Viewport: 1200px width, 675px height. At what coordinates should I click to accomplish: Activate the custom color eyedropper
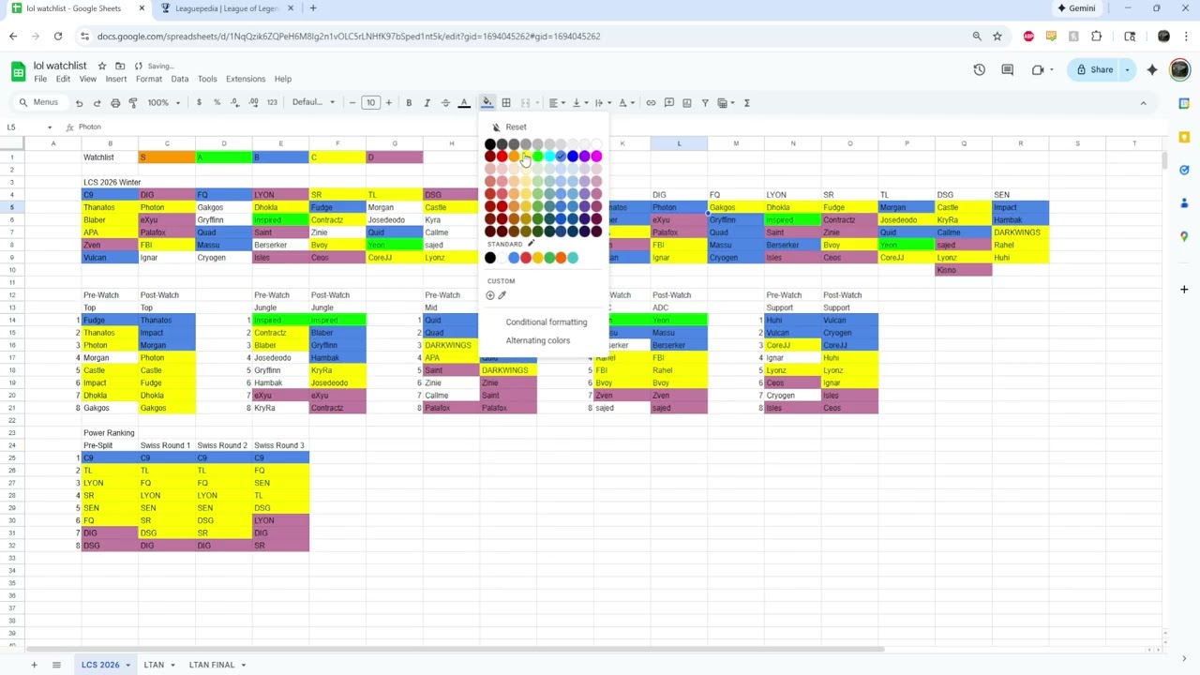tap(502, 295)
